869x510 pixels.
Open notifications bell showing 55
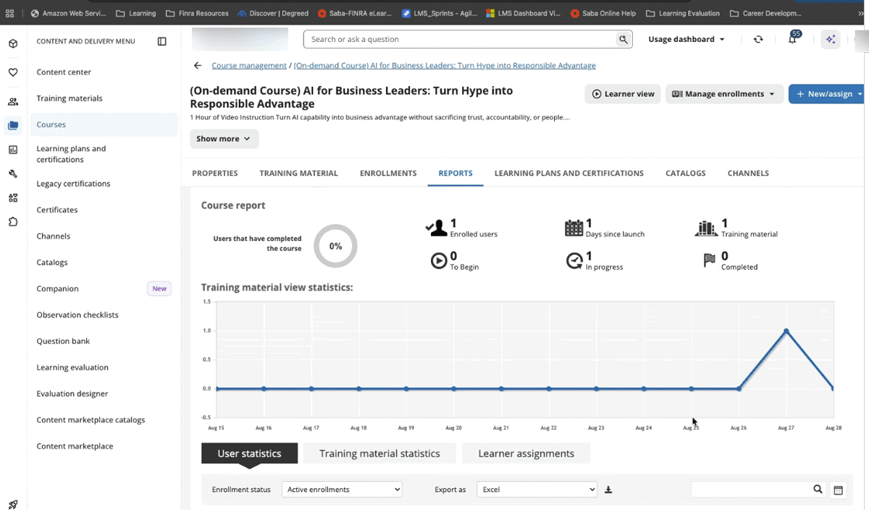point(792,39)
